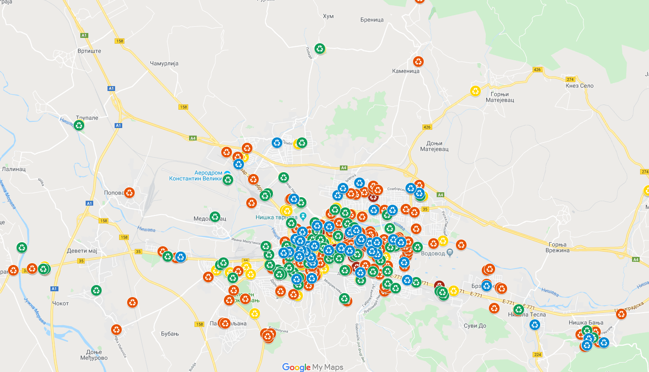
Task: Select the blue marker west of Нишка Бања
Action: tap(535, 324)
